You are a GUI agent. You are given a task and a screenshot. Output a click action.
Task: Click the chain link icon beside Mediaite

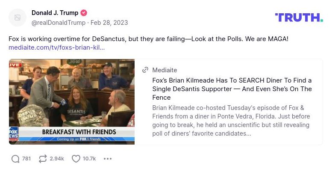[x=145, y=70]
